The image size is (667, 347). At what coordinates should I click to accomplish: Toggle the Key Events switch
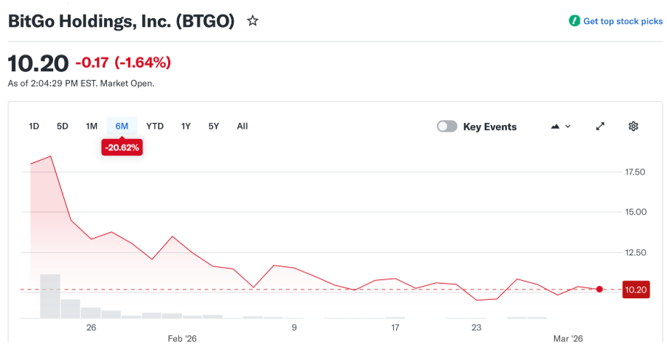(x=447, y=126)
